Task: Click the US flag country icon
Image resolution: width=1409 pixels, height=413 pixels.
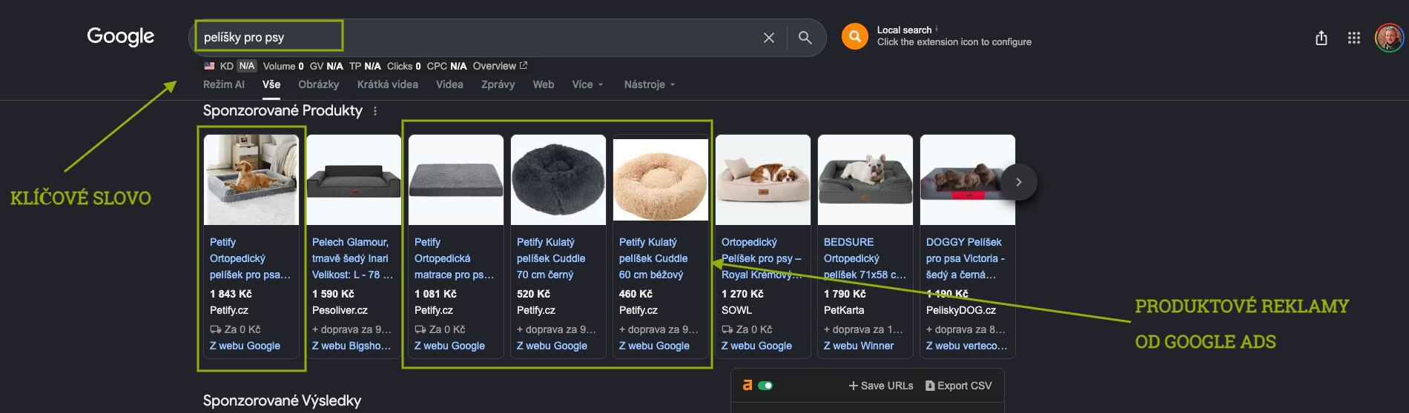Action: pos(209,66)
